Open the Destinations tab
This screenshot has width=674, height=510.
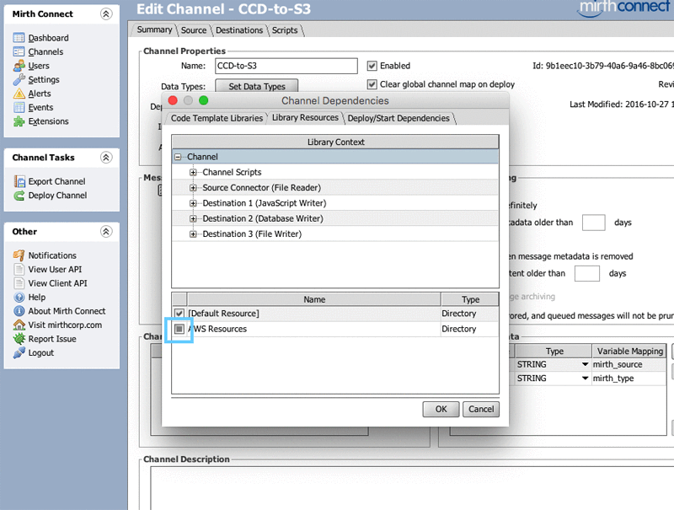[x=239, y=30]
